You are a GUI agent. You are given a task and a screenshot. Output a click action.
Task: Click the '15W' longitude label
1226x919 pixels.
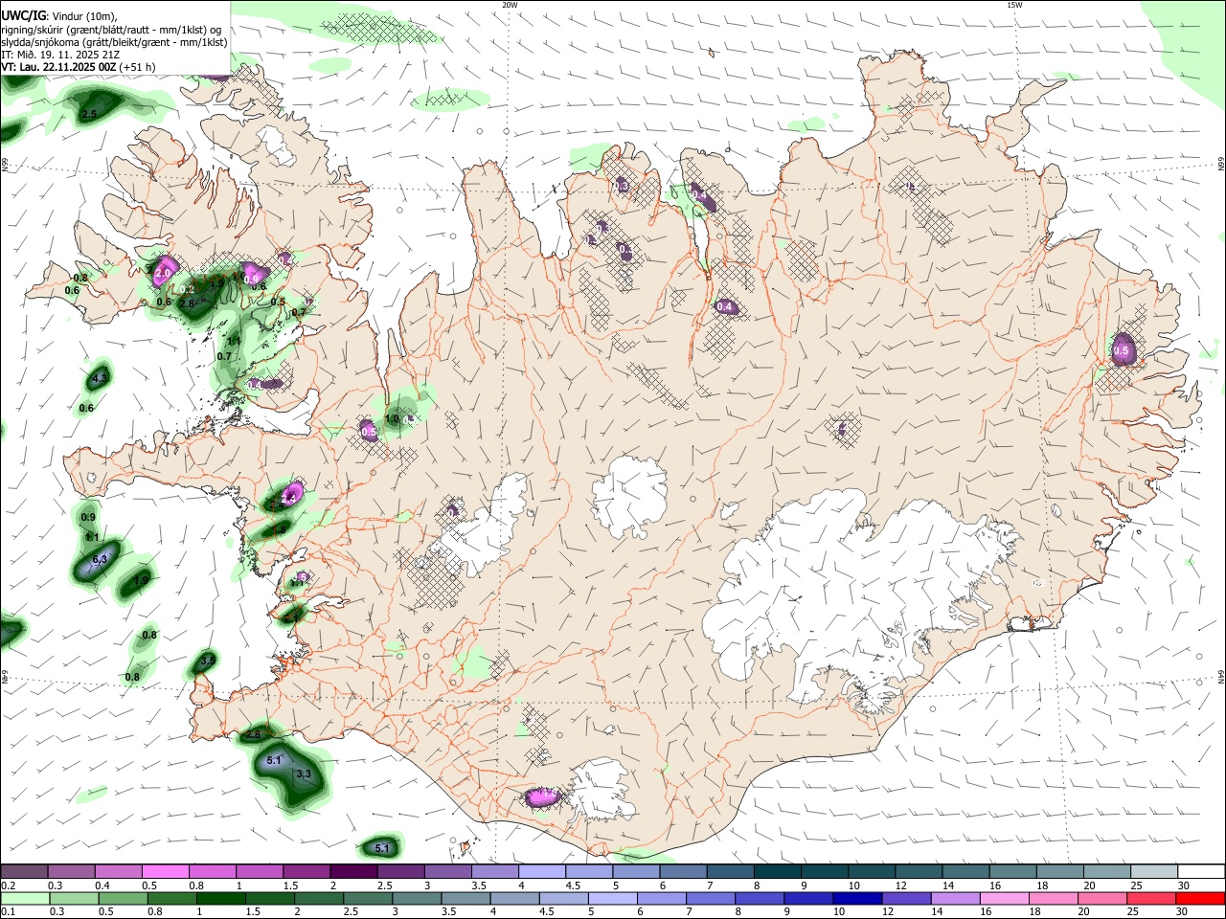1014,5
